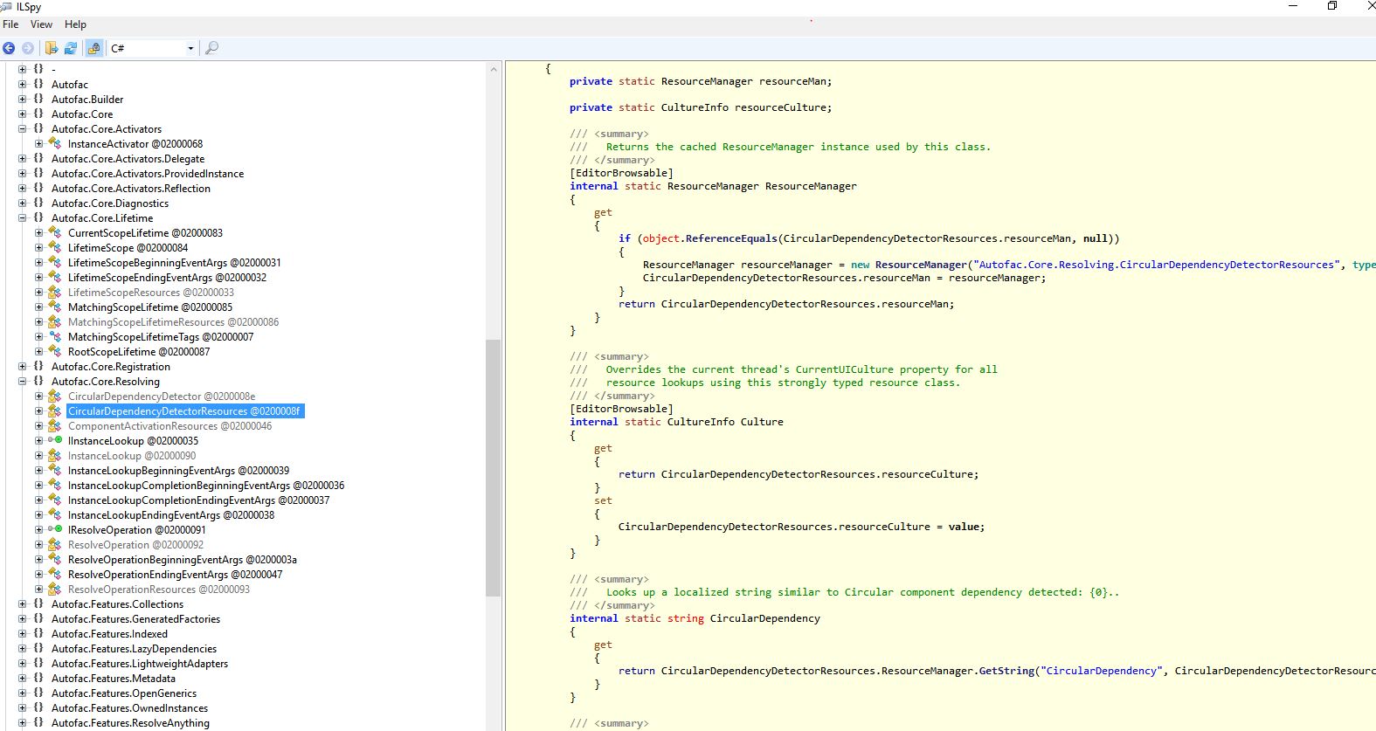Click the CircularDependencyDetectorResources class icon
This screenshot has height=731, width=1376.
point(55,411)
